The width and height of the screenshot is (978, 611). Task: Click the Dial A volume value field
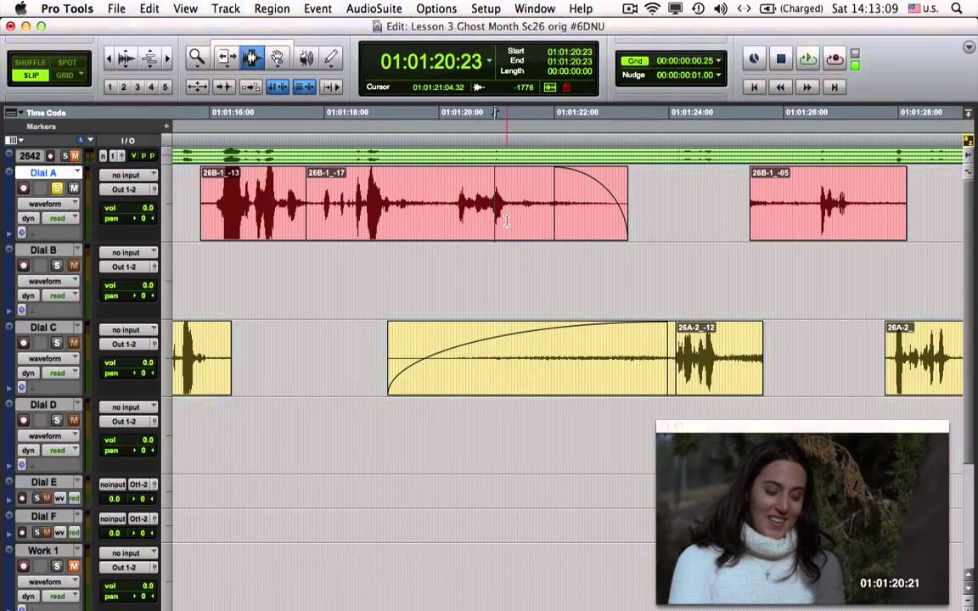(128, 208)
